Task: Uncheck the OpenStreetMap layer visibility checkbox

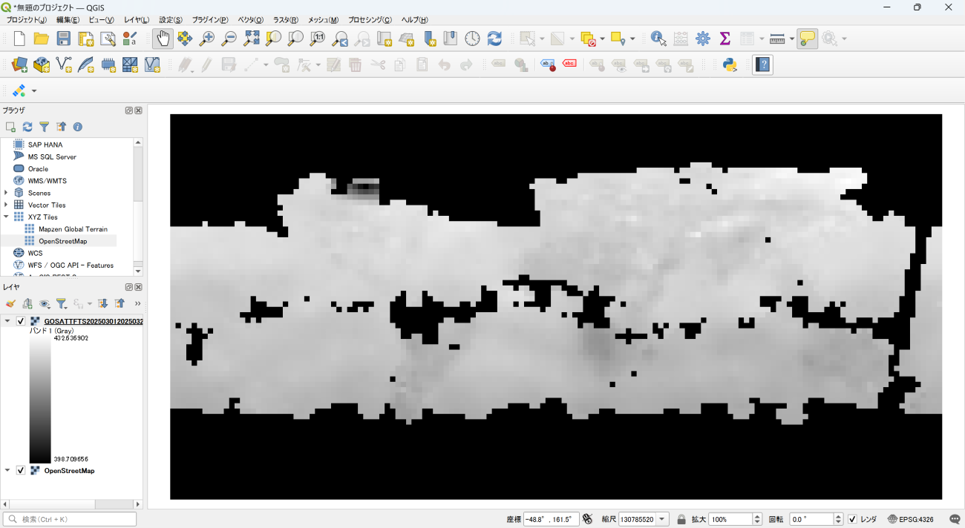Action: tap(21, 471)
